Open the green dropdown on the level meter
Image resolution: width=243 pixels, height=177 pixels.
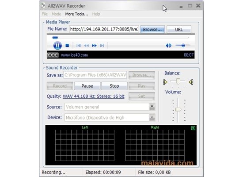[193, 128]
